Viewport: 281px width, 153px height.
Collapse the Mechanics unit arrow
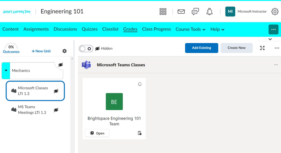pos(6,71)
